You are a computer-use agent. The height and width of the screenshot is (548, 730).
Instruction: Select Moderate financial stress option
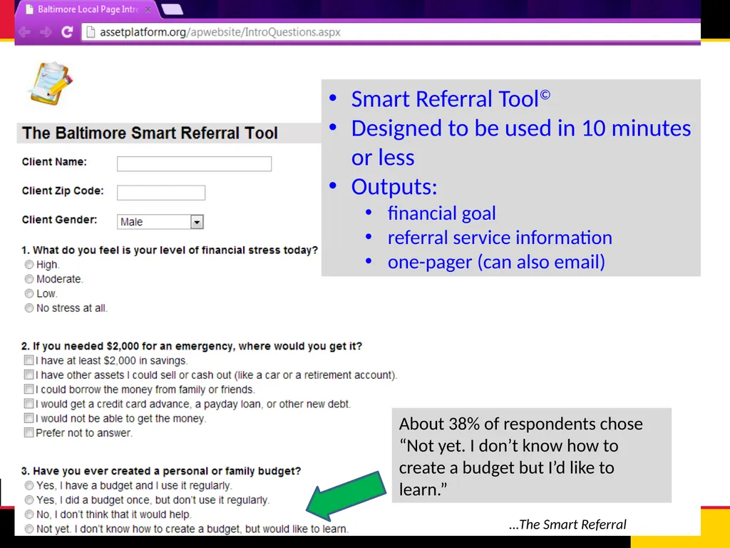(29, 279)
